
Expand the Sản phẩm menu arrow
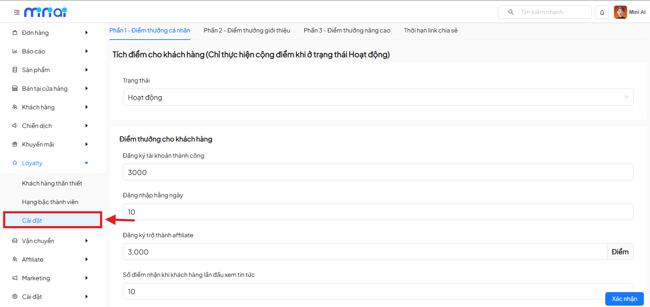pyautogui.click(x=86, y=70)
